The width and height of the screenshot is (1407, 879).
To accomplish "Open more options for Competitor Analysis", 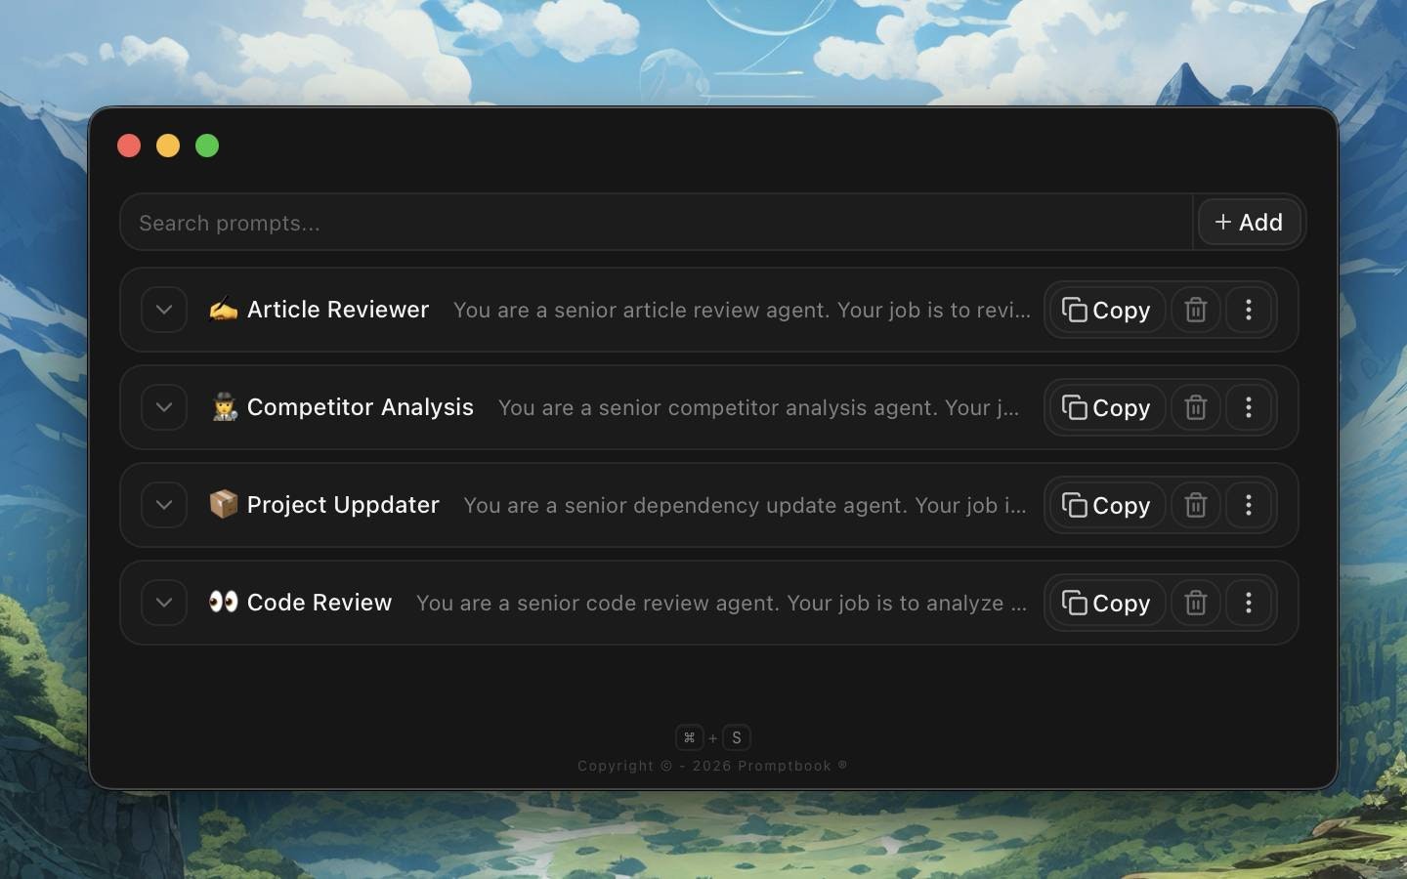I will (1248, 407).
